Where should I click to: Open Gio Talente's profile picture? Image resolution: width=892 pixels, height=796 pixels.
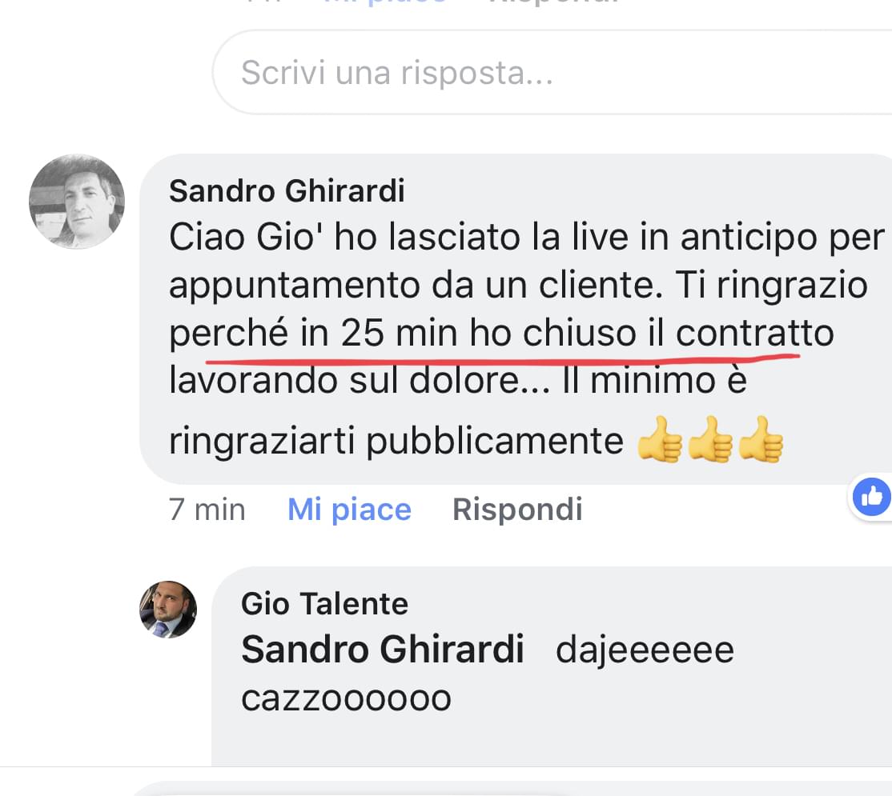coord(168,609)
